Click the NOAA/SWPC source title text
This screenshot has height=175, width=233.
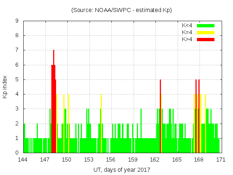click(x=121, y=10)
